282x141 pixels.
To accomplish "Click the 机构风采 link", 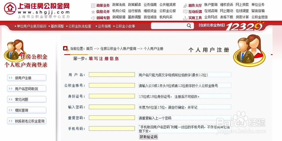I will [x=166, y=17].
